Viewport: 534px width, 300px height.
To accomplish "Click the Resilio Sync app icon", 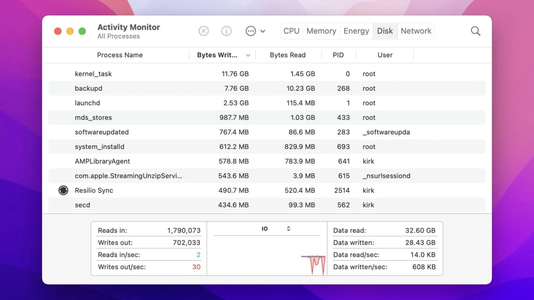I will tap(63, 190).
